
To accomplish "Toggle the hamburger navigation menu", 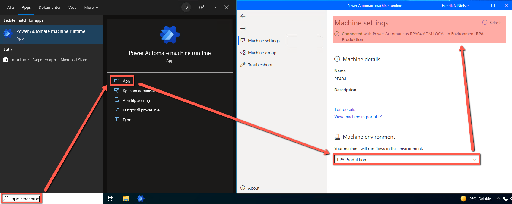I will click(243, 29).
